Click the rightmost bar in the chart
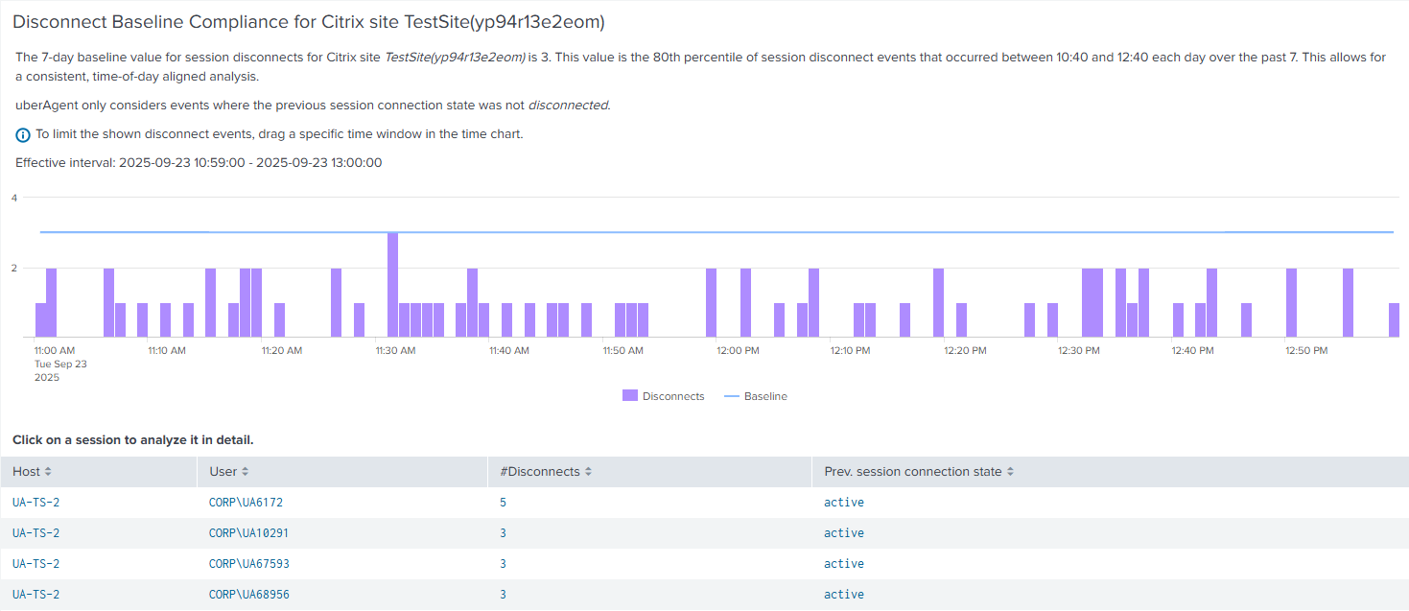Image resolution: width=1409 pixels, height=611 pixels. tap(1394, 320)
